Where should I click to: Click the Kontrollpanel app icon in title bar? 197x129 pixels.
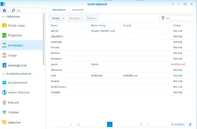3,4
